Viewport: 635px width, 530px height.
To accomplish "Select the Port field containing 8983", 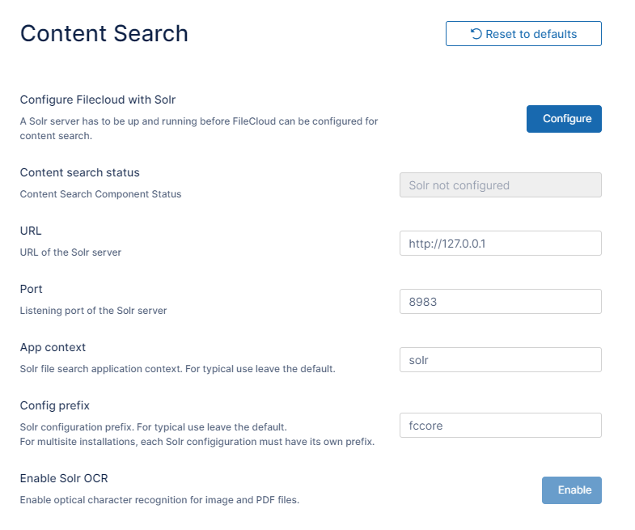I will pos(500,302).
